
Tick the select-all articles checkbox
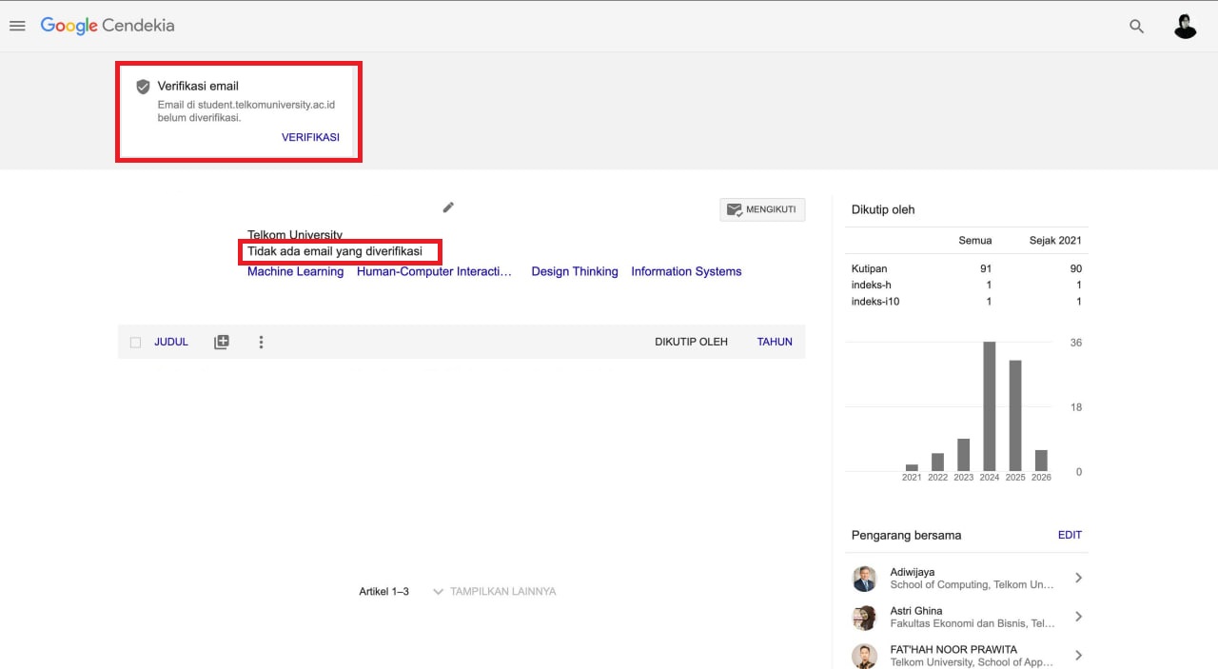135,343
